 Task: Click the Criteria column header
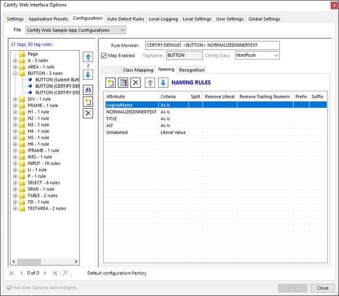[173, 96]
